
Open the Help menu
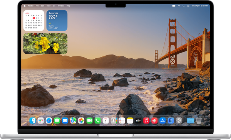click(69, 6)
